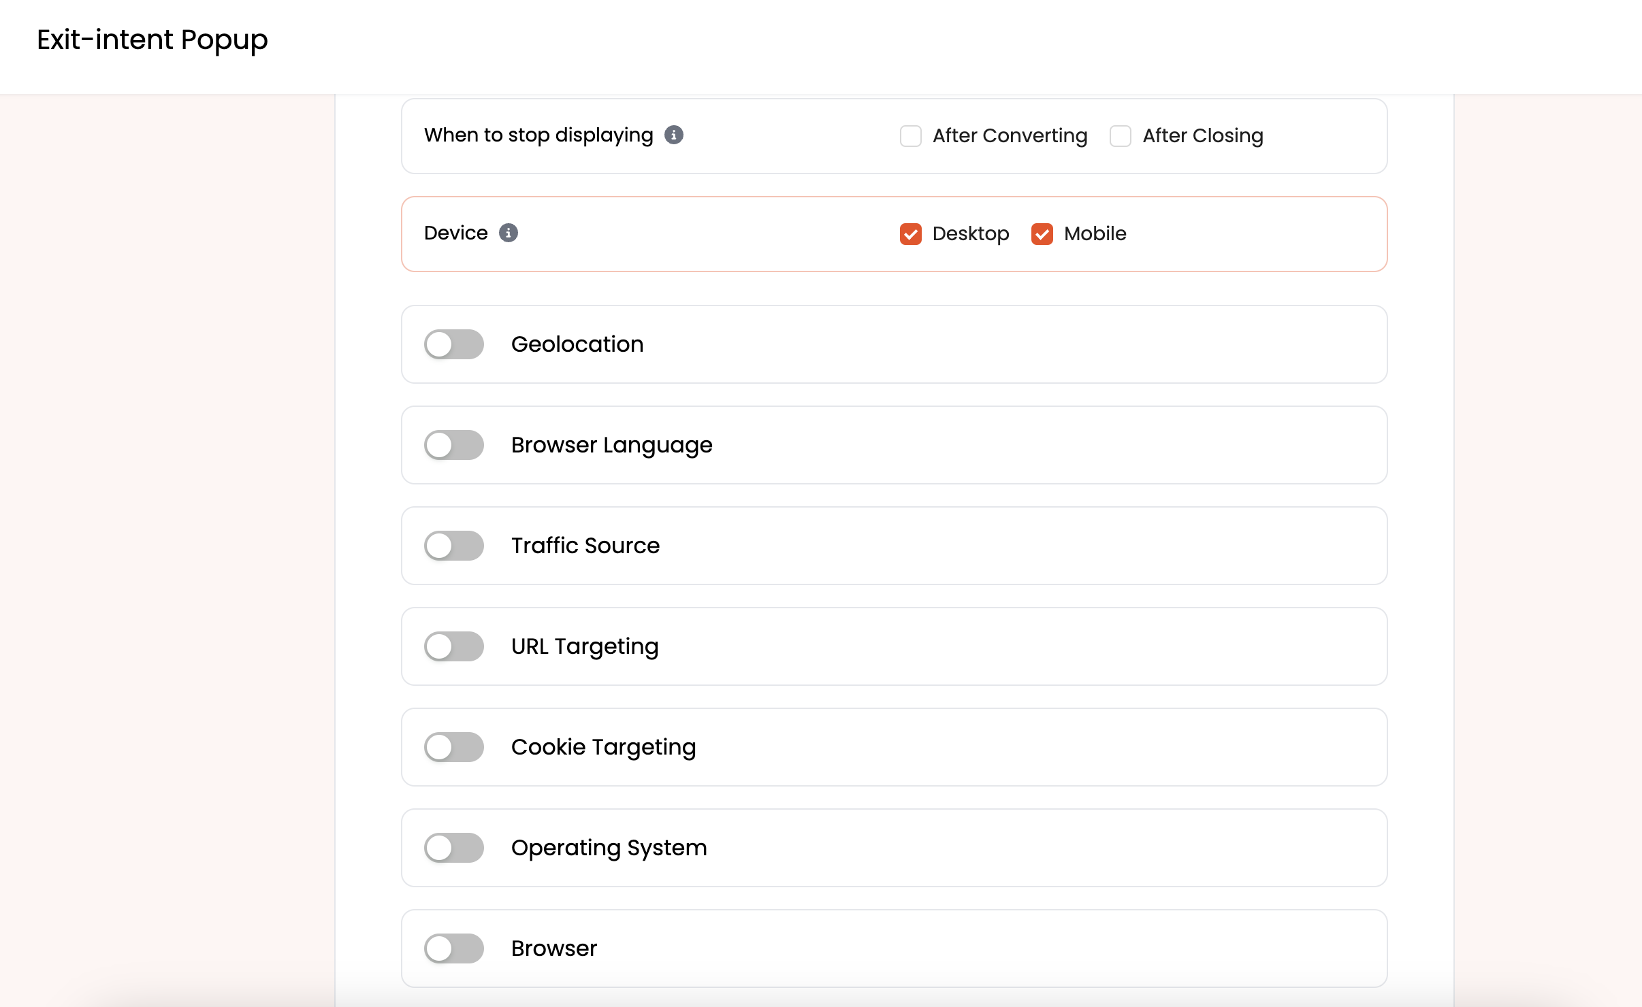The width and height of the screenshot is (1642, 1007).
Task: Expand the Geolocation targeting section
Action: 456,344
